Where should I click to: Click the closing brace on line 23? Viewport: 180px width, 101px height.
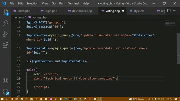pos(27,91)
